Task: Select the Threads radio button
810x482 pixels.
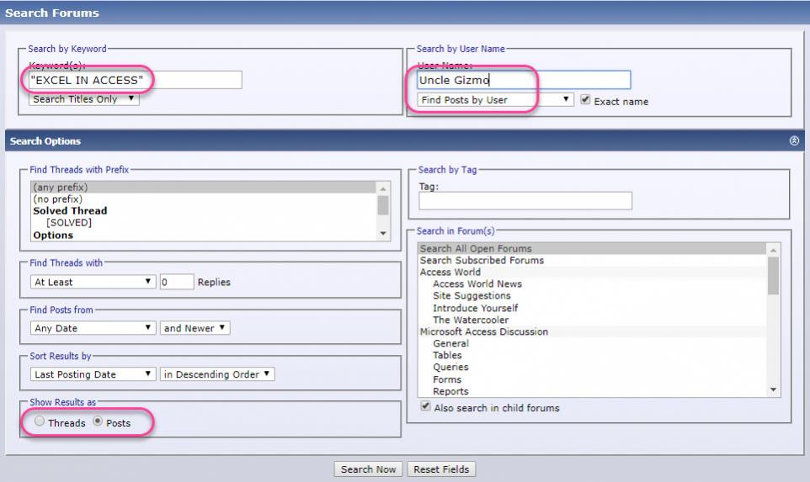Action: [40, 421]
